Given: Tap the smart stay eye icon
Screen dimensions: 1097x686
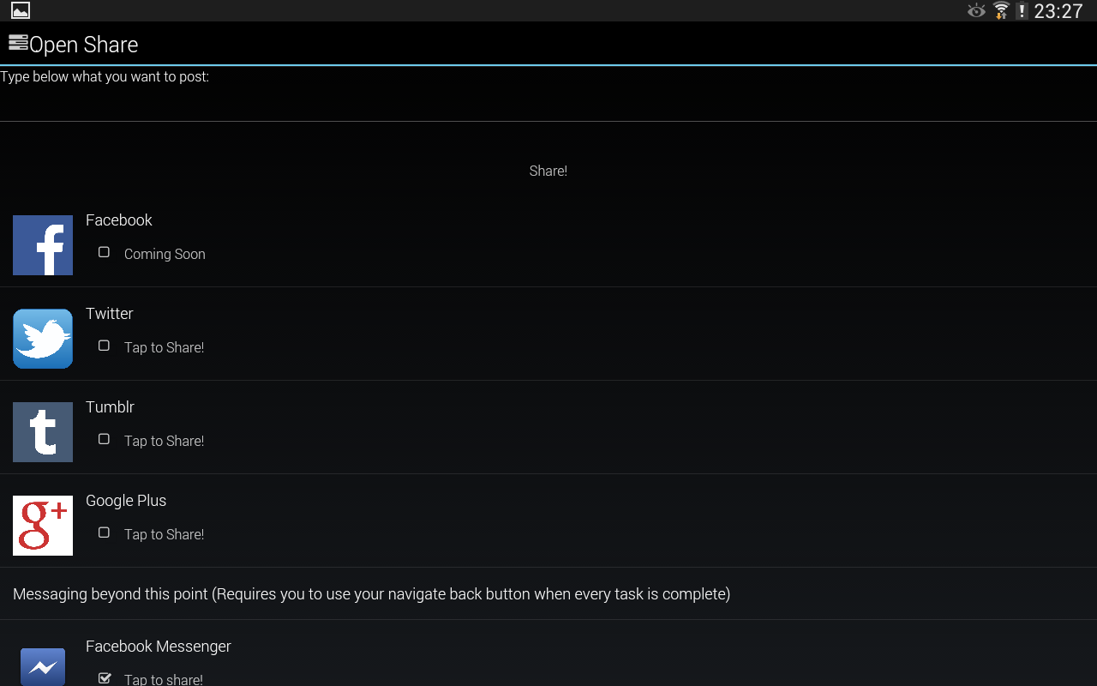Looking at the screenshot, I should [976, 10].
